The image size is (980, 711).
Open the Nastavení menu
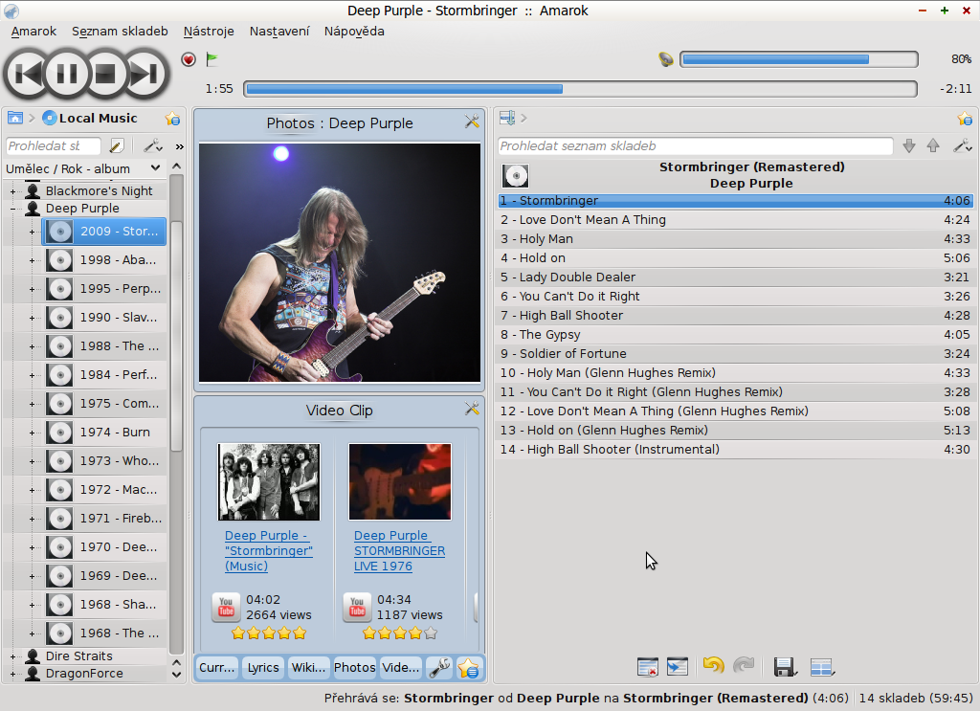coord(278,32)
